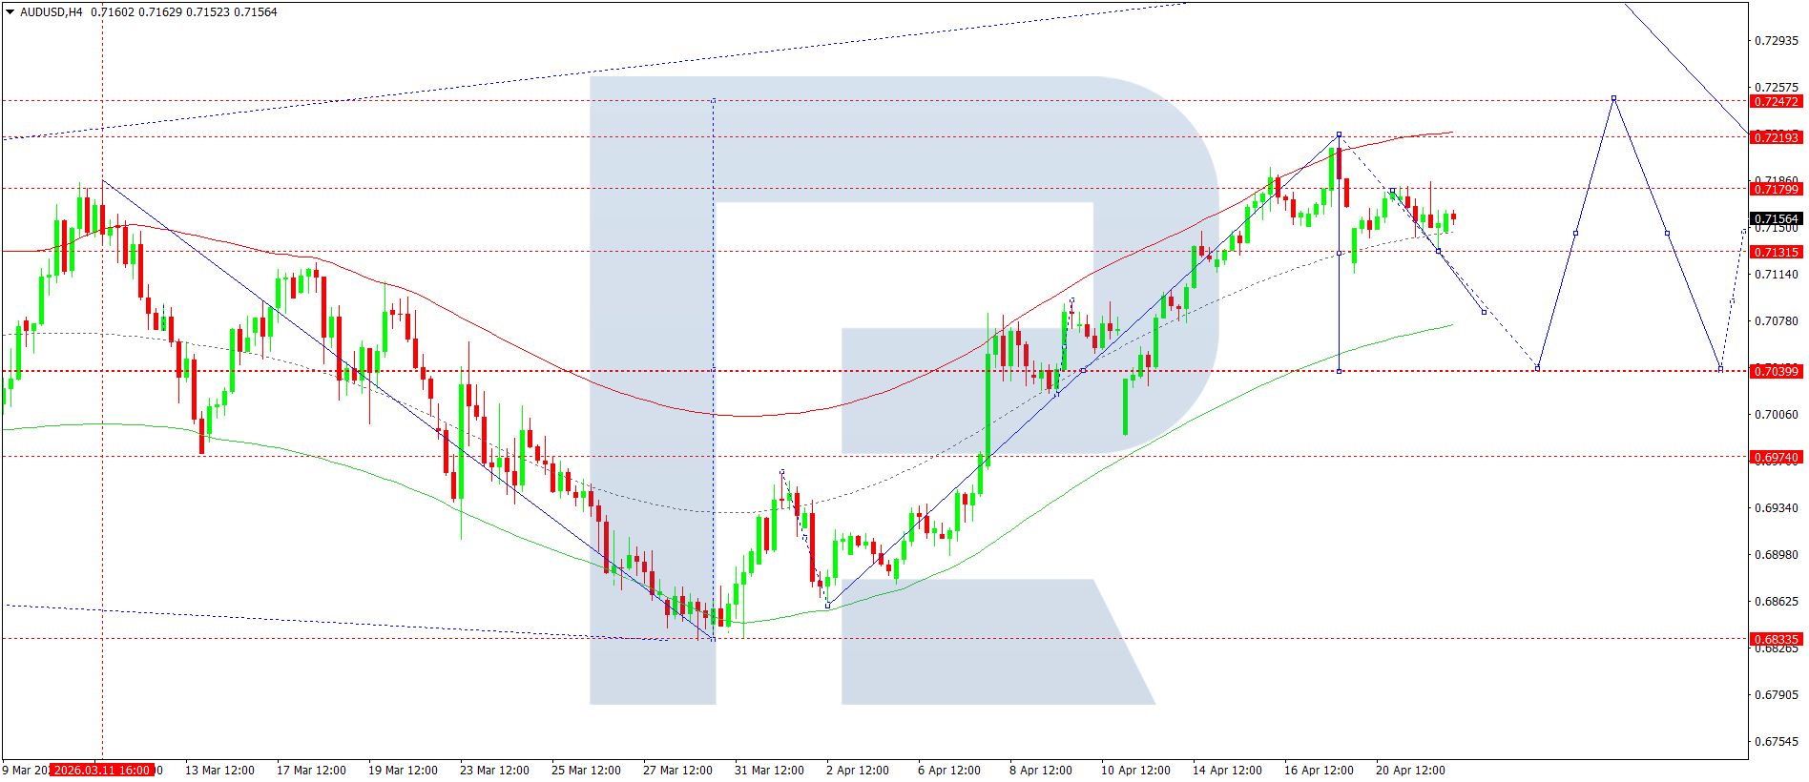Viewport: 1809px width, 782px height.
Task: Select the red 0.71315 price level label
Action: click(x=1776, y=253)
